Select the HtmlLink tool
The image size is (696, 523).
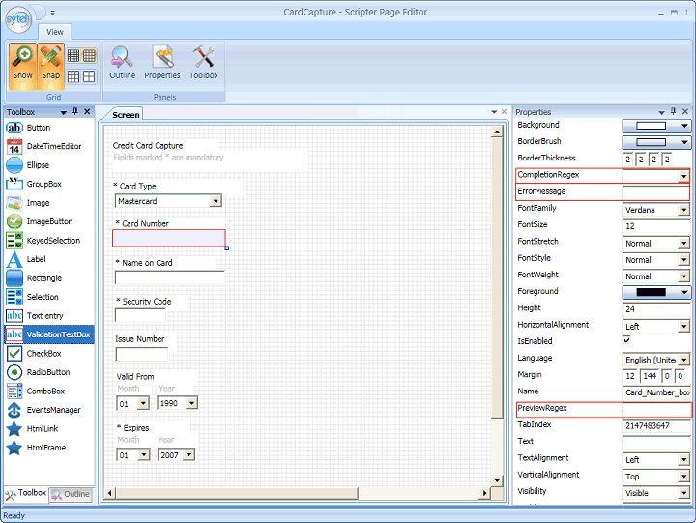point(49,429)
